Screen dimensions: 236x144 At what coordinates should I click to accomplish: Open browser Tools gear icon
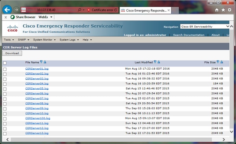pos(230,10)
